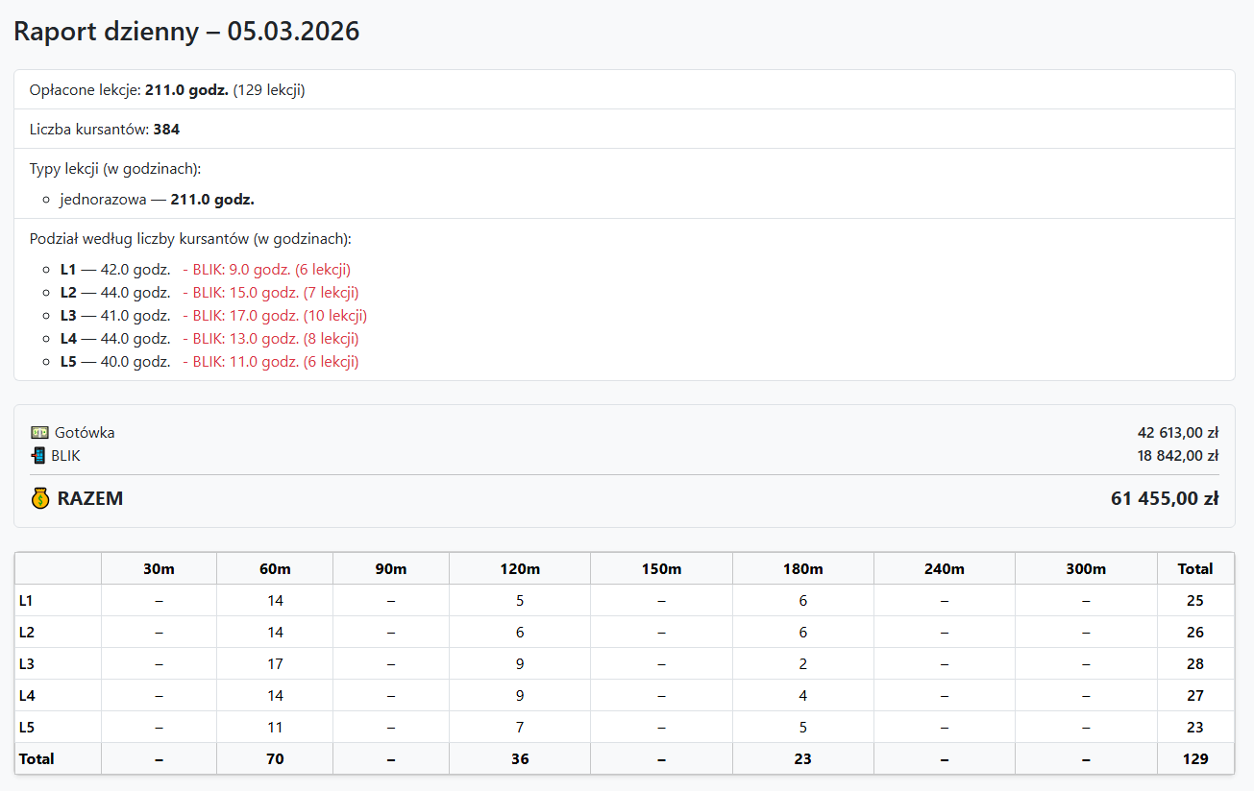The width and height of the screenshot is (1254, 791).
Task: Select the 180m column header
Action: 802,569
